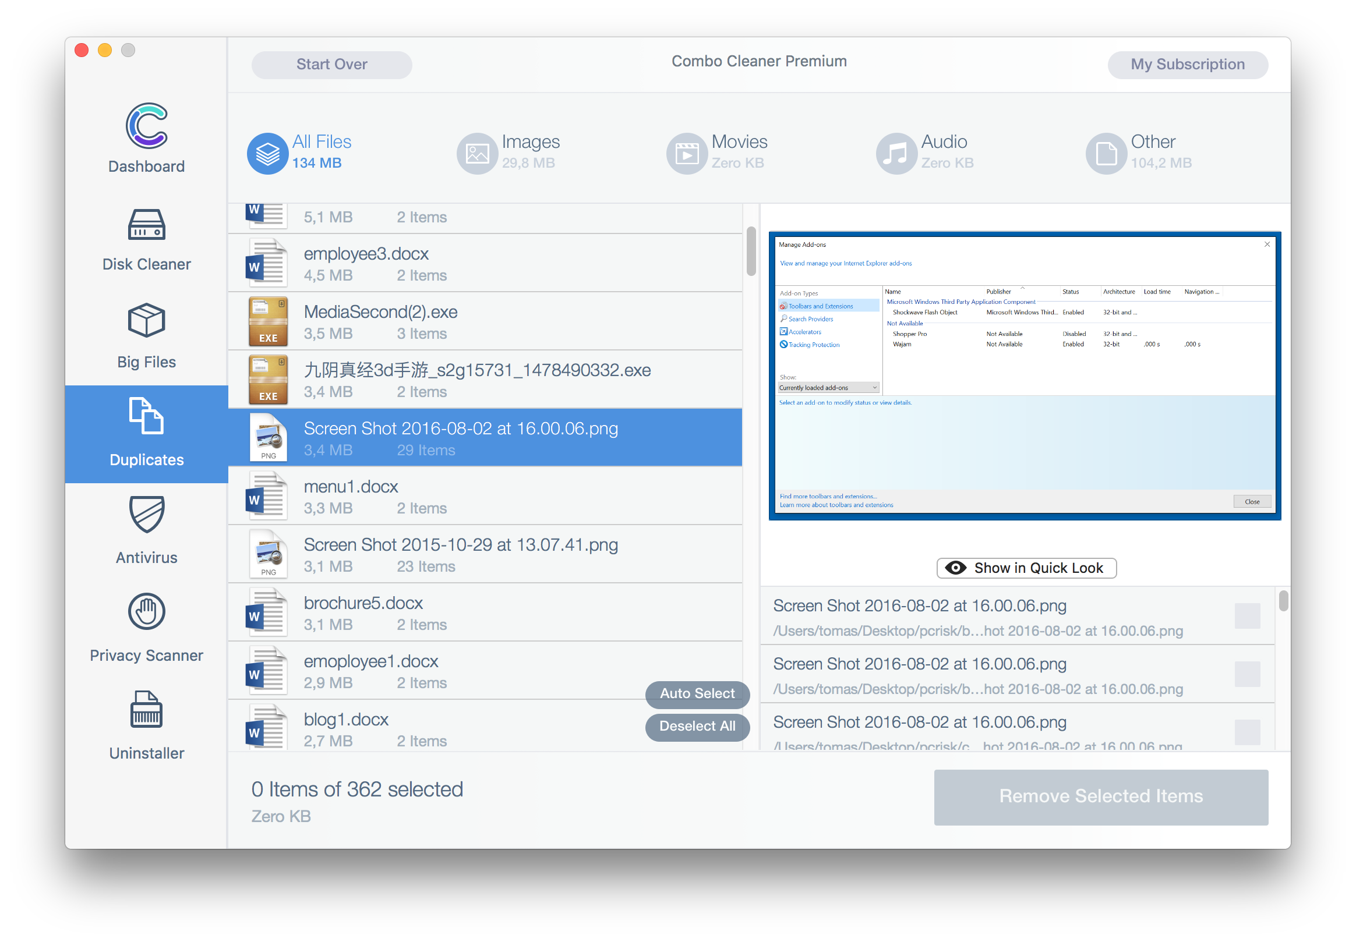Click Deselect All button
Screen dimensions: 1356x942
tap(697, 727)
